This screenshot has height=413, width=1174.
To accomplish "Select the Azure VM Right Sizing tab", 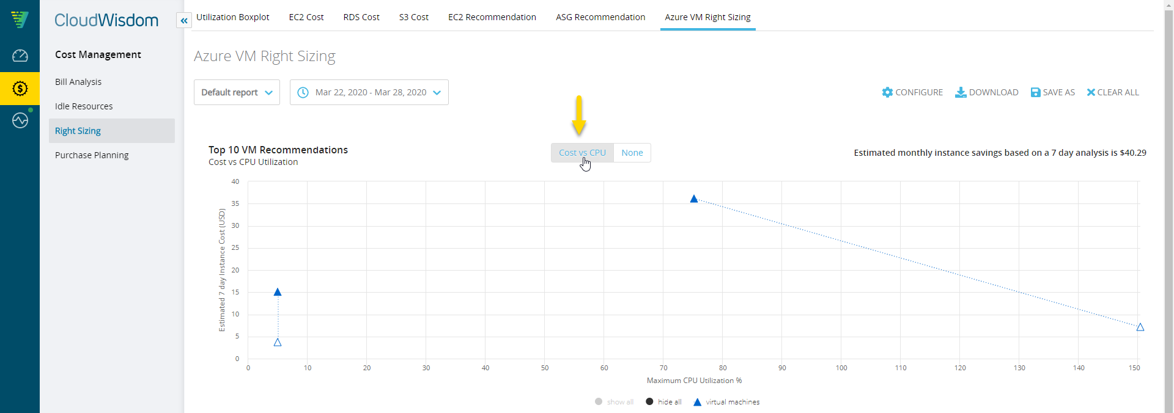I will [x=707, y=17].
